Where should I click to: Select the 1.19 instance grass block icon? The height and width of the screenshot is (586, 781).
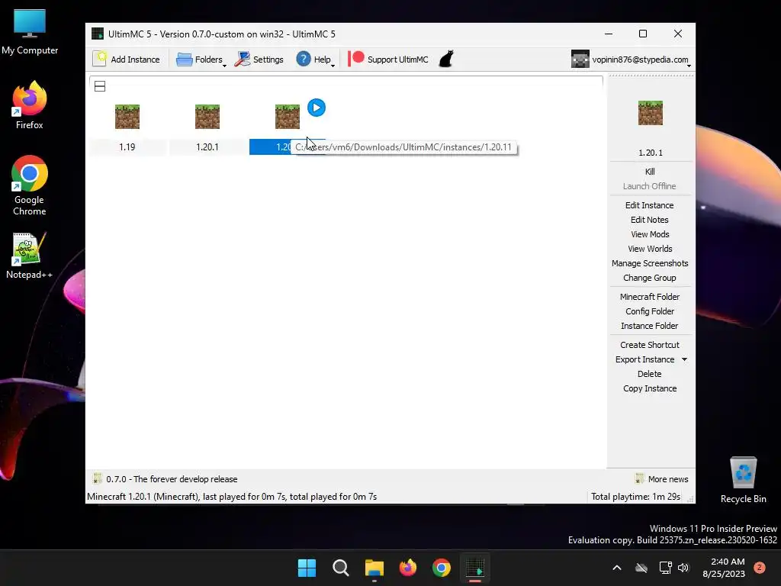point(127,117)
